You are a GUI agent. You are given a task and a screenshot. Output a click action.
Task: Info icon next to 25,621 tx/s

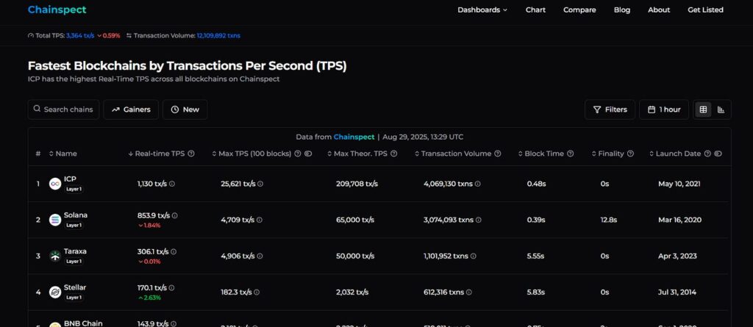260,184
